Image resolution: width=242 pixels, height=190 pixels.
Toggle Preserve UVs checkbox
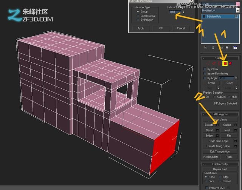206,188
